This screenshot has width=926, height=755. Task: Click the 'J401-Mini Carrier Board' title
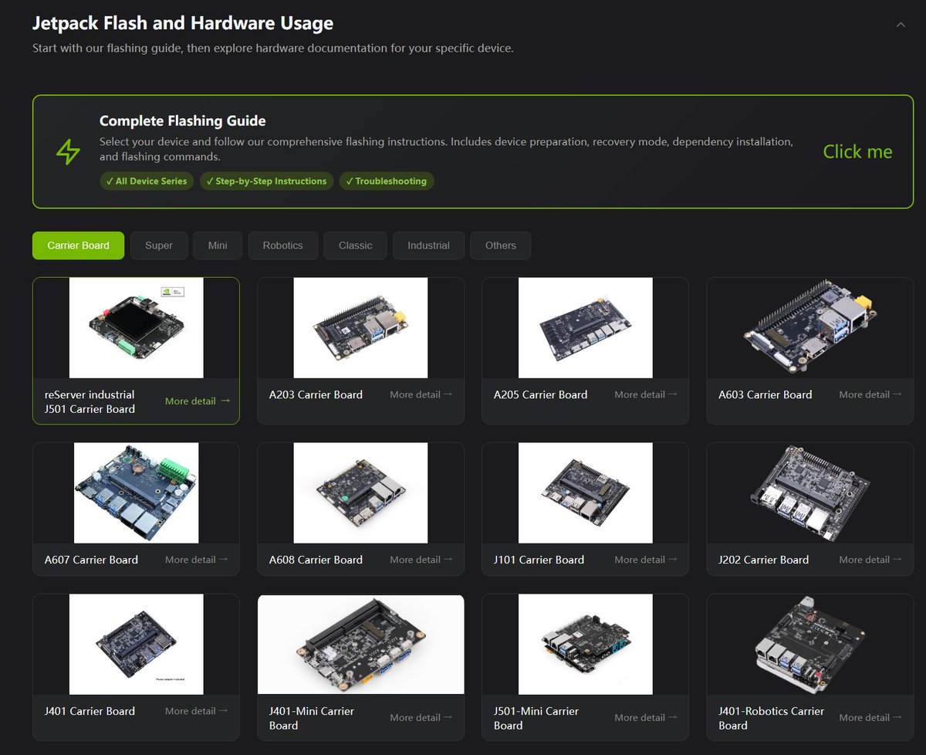pyautogui.click(x=312, y=718)
